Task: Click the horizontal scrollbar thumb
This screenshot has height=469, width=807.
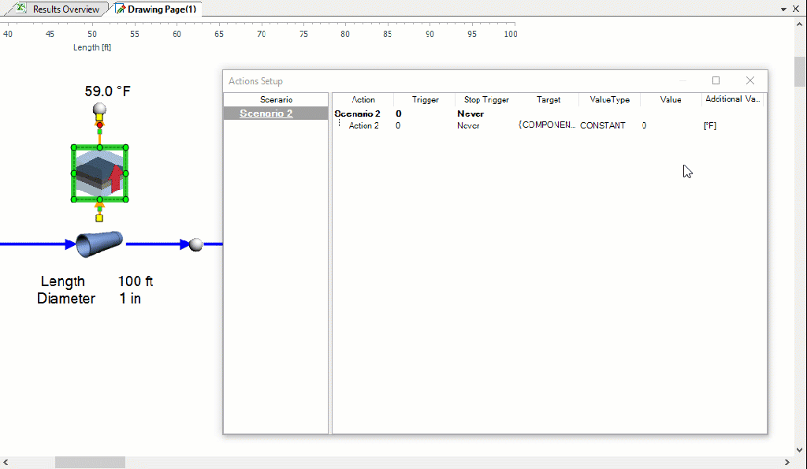Action: pyautogui.click(x=90, y=463)
